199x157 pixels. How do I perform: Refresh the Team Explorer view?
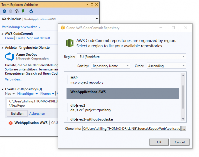click(31, 11)
